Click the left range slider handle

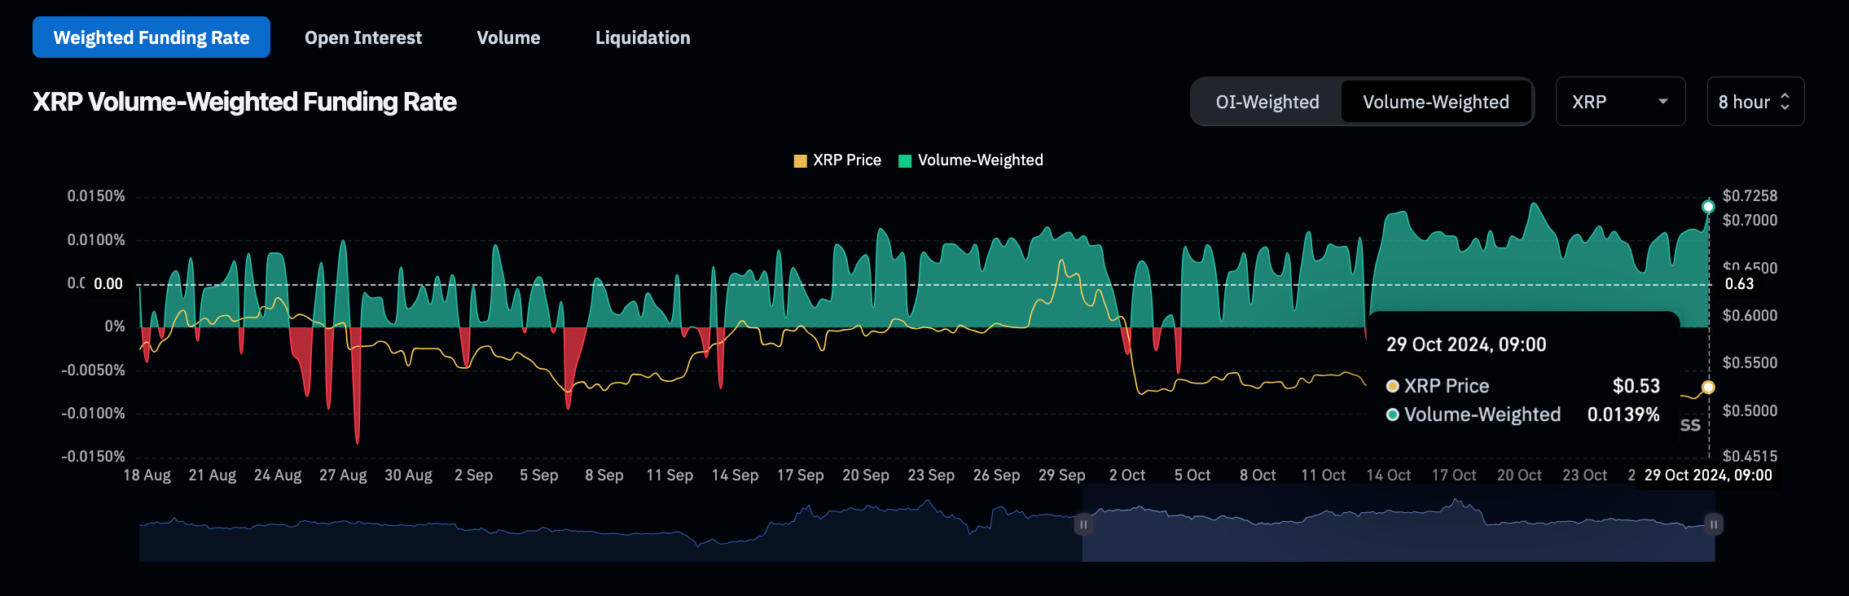[x=1083, y=524]
